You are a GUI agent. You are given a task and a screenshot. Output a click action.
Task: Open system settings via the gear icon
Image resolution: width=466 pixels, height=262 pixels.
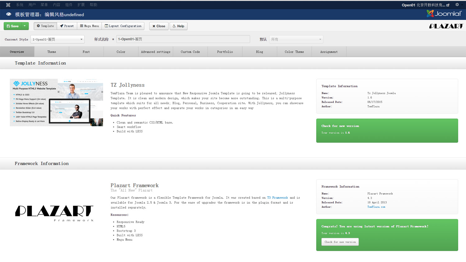pos(457,4)
